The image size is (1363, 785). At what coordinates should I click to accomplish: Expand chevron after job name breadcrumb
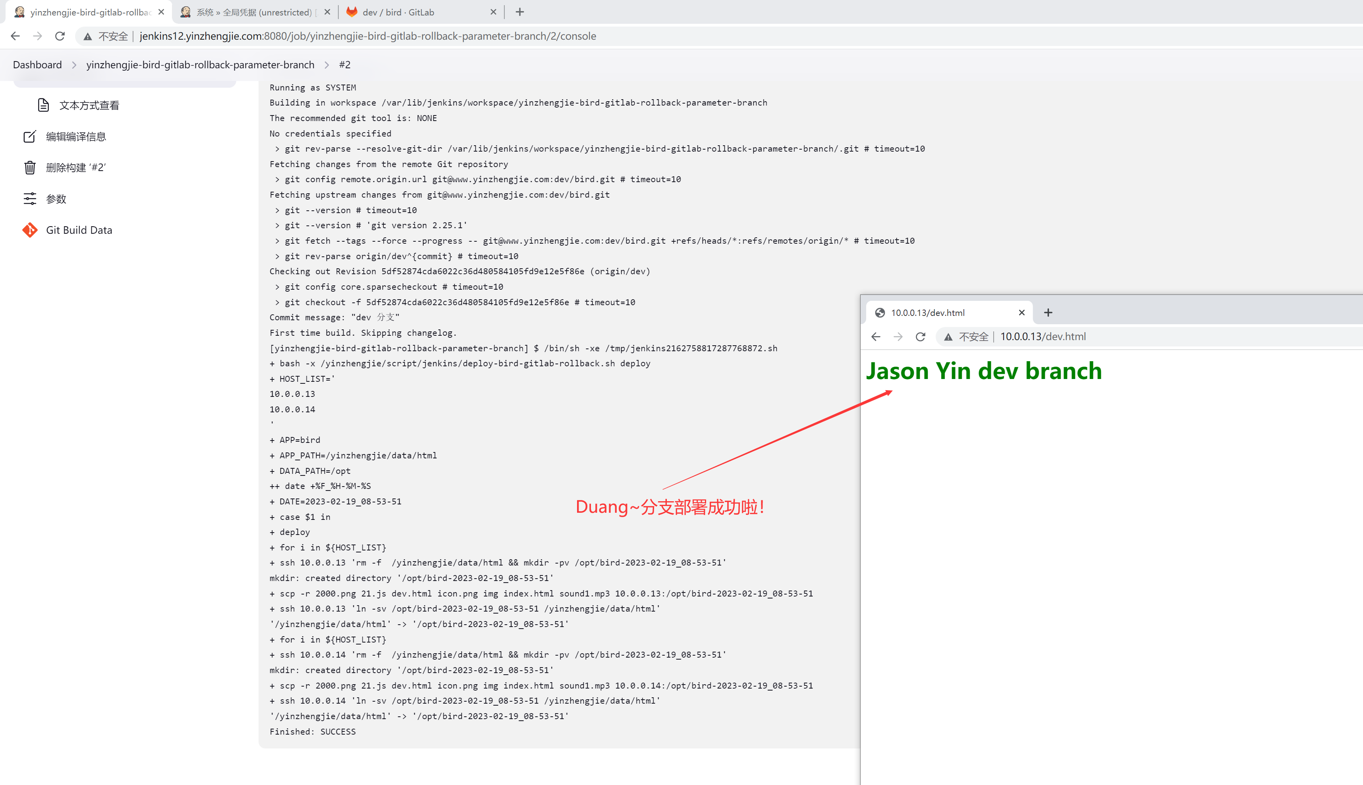(x=327, y=65)
